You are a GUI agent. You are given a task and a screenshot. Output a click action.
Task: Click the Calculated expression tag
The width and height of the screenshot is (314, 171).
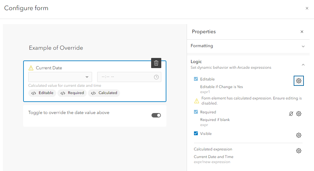coord(104,93)
